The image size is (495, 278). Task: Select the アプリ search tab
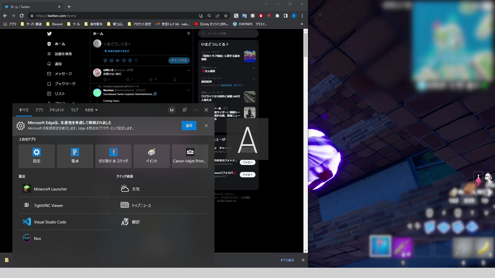(39, 110)
